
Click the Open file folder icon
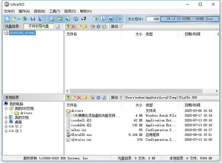click(x=14, y=19)
